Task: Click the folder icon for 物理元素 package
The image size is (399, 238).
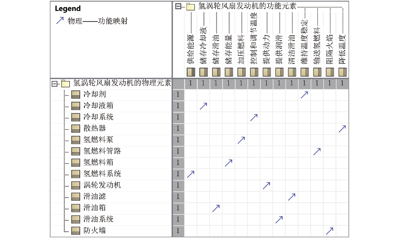Action: click(x=65, y=83)
